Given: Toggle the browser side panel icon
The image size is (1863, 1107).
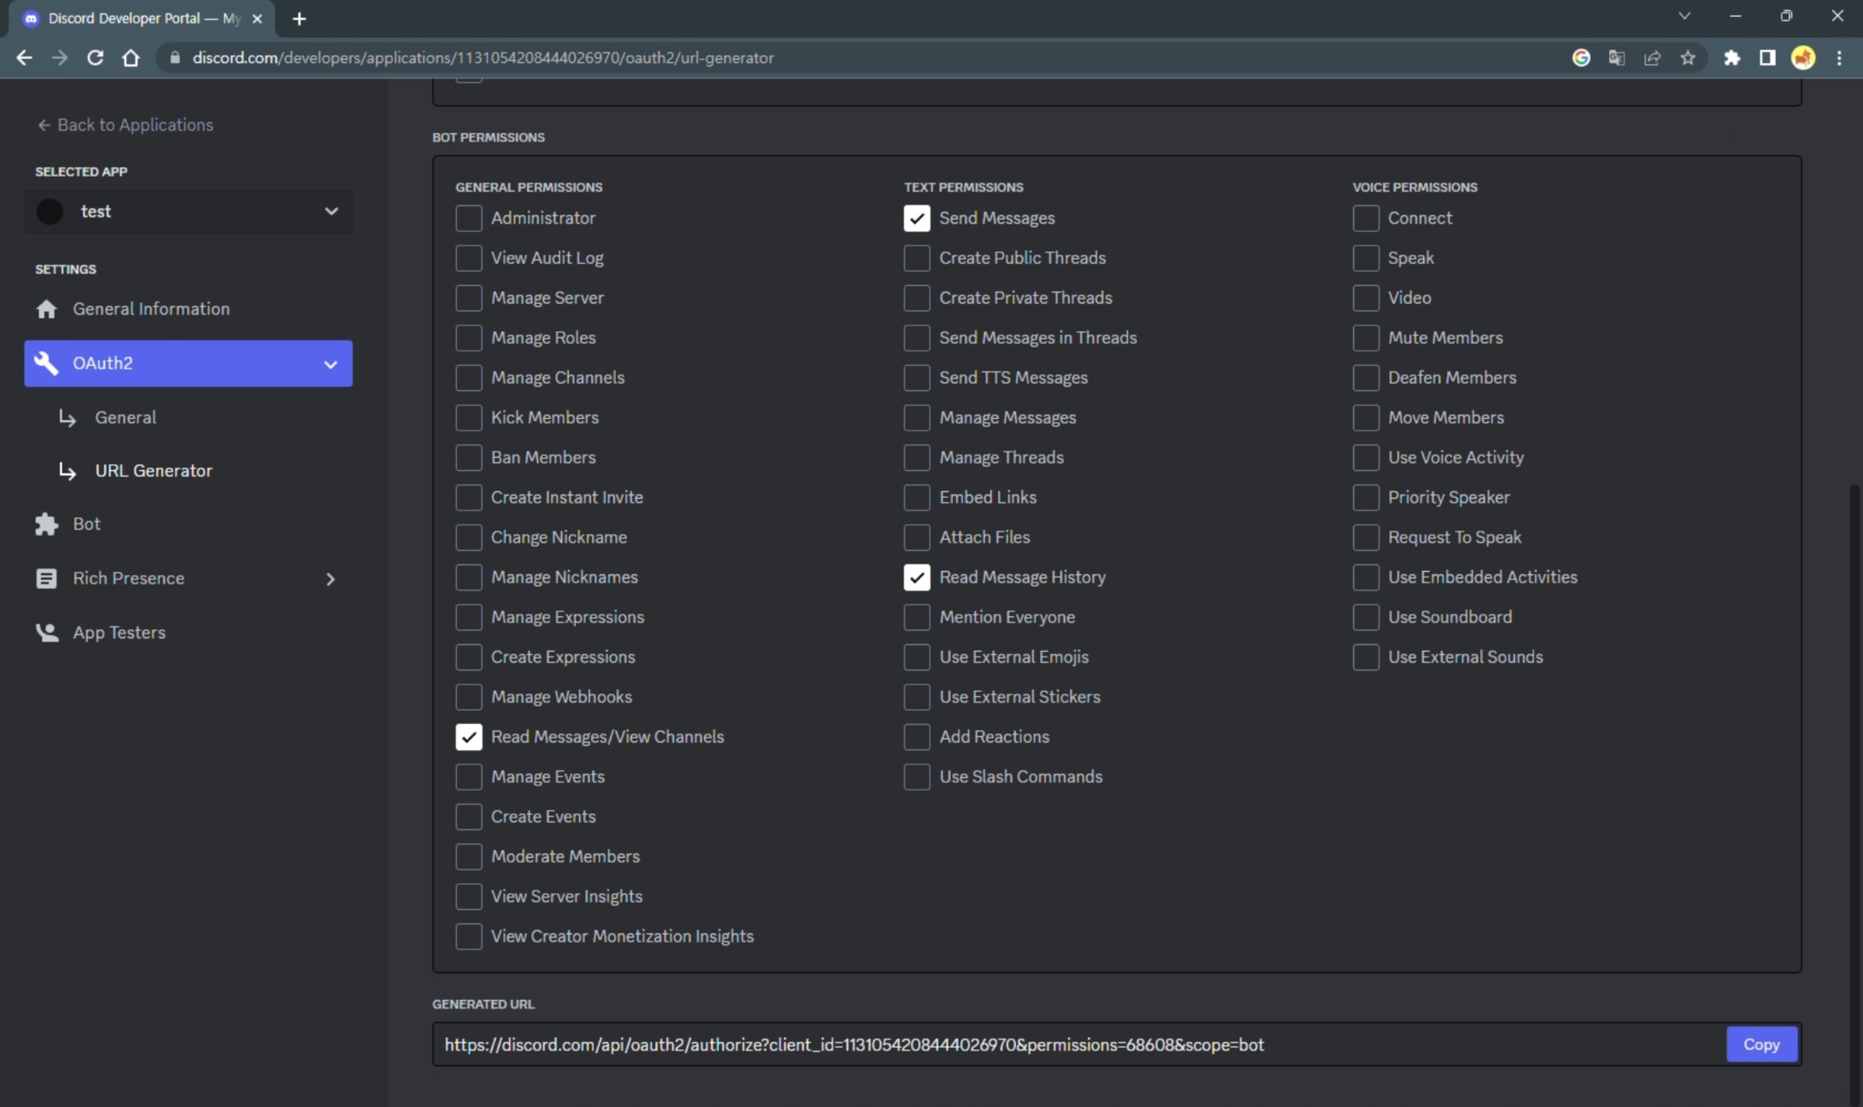Looking at the screenshot, I should (1767, 57).
